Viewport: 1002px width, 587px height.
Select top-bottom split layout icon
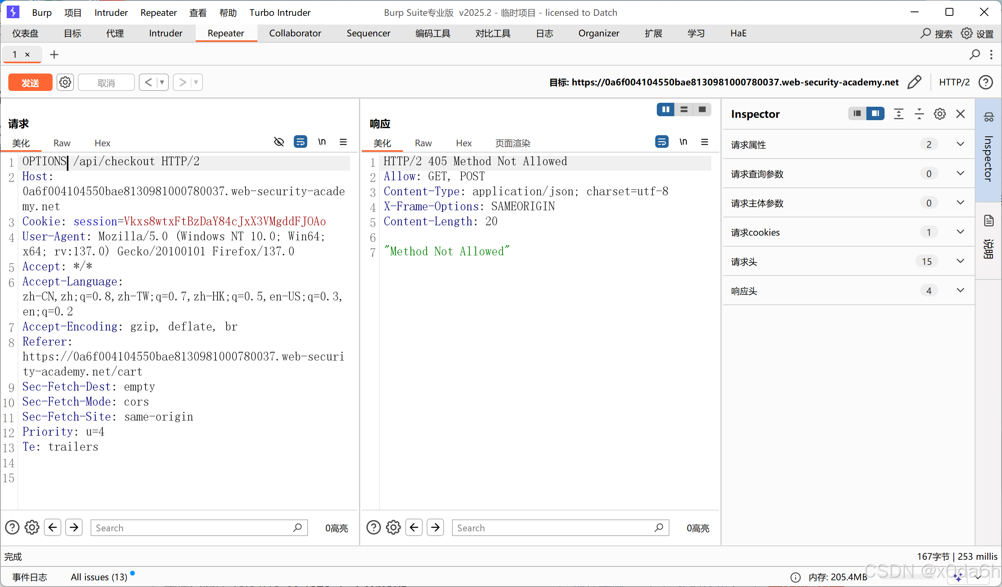[684, 109]
